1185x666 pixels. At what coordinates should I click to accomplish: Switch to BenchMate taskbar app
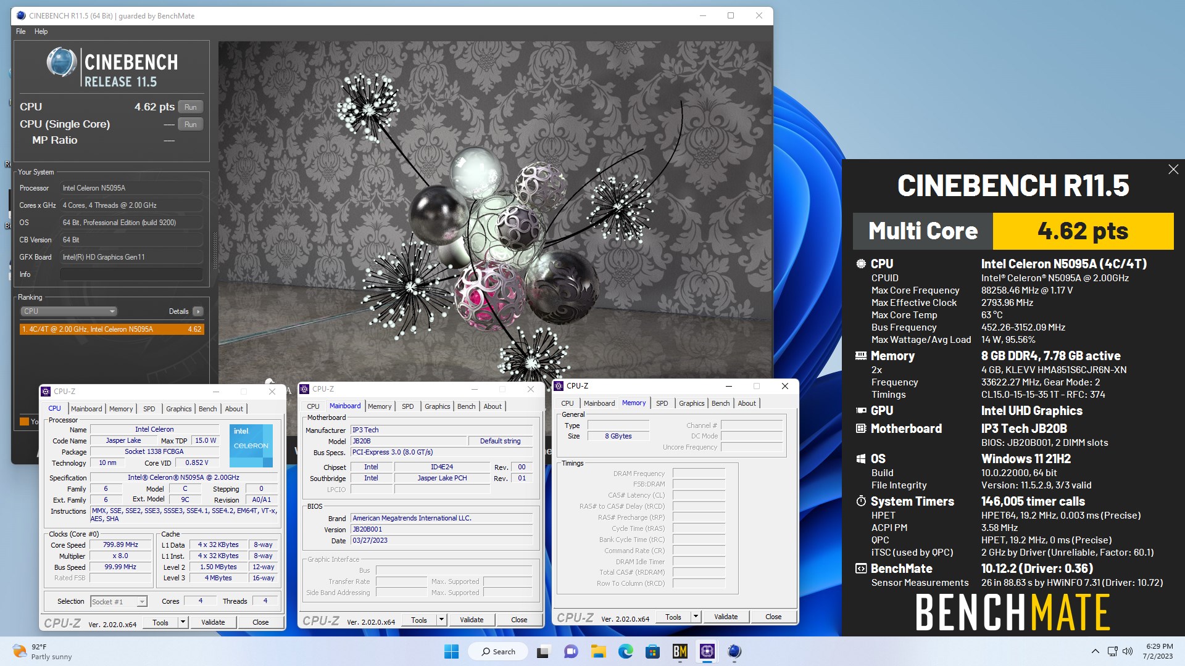point(680,652)
